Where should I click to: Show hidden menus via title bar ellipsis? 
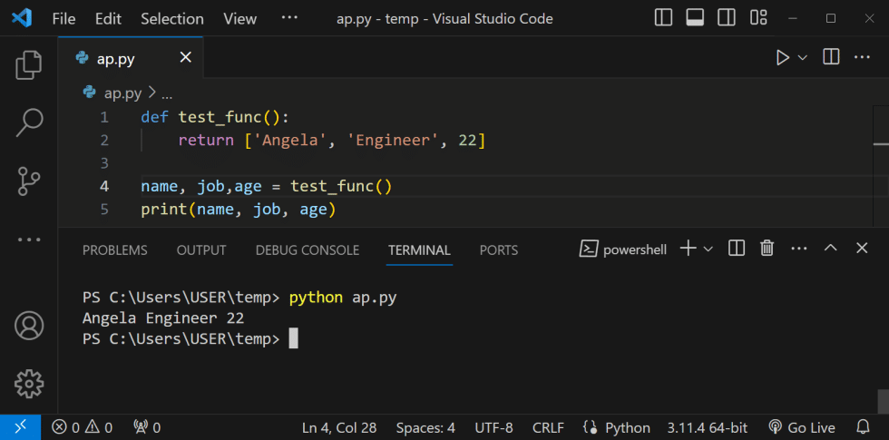coord(289,18)
